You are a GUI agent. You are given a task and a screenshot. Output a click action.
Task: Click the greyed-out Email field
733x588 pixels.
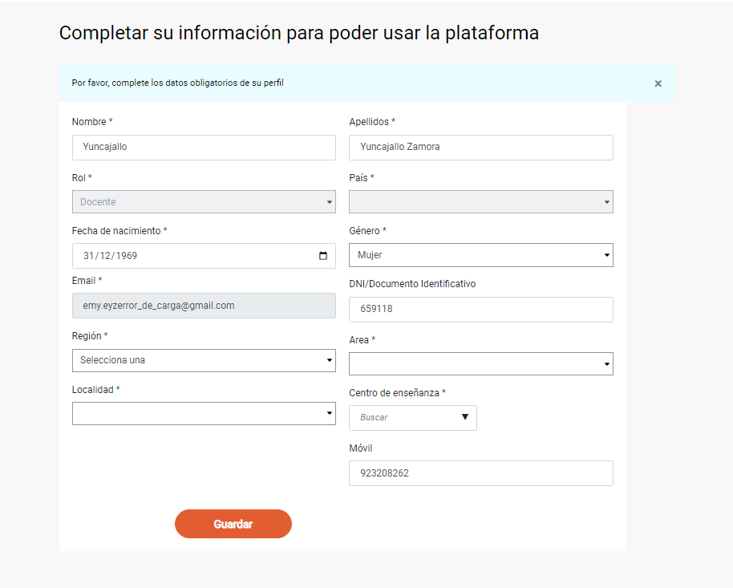(x=204, y=306)
